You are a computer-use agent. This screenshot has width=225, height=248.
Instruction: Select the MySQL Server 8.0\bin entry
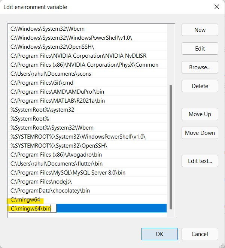(x=68, y=173)
